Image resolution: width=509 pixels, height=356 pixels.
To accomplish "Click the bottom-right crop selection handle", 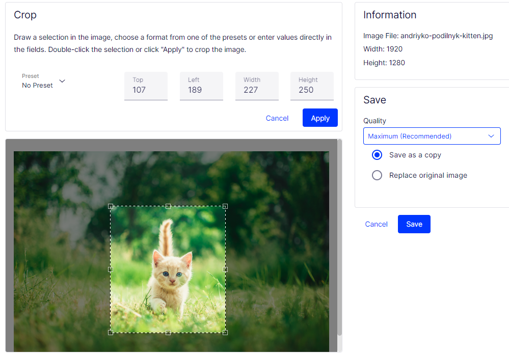I will (x=225, y=333).
